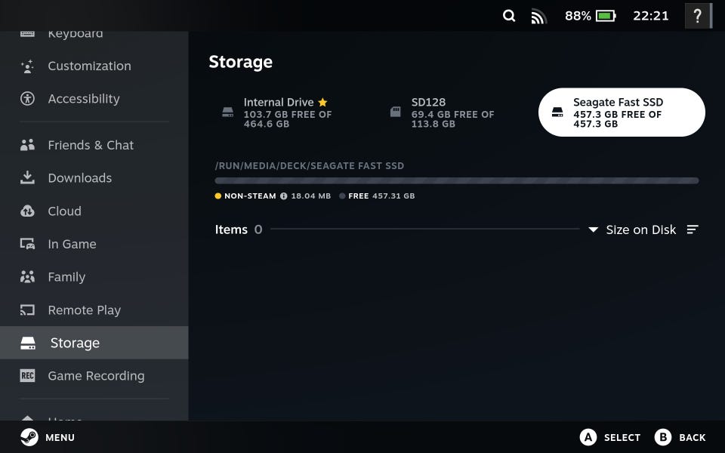
Task: Click the sort lines icon near Size on Disk
Action: [x=693, y=230]
